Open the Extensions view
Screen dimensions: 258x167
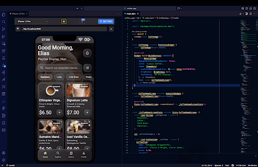[x=3, y=51]
